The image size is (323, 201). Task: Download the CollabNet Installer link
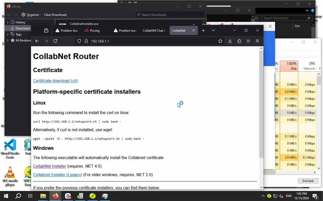point(49,166)
